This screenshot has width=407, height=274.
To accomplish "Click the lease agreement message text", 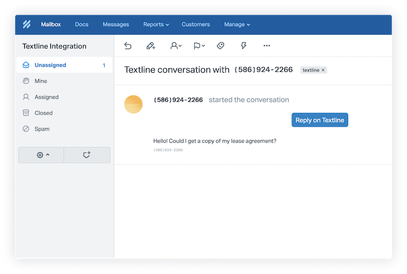I will 215,141.
